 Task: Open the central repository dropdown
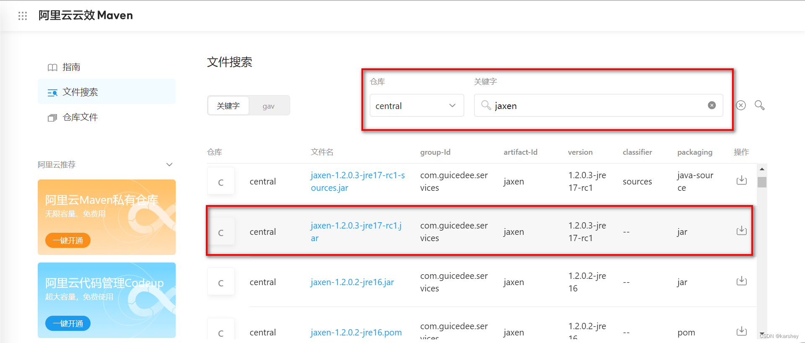[417, 105]
